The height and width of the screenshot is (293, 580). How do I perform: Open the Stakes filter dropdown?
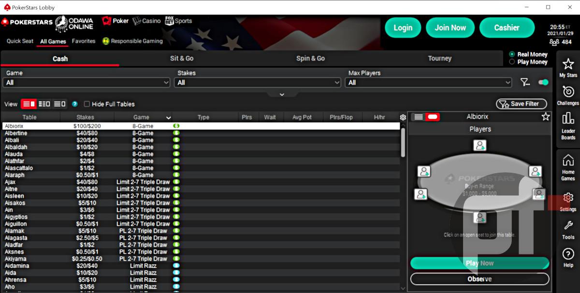258,83
